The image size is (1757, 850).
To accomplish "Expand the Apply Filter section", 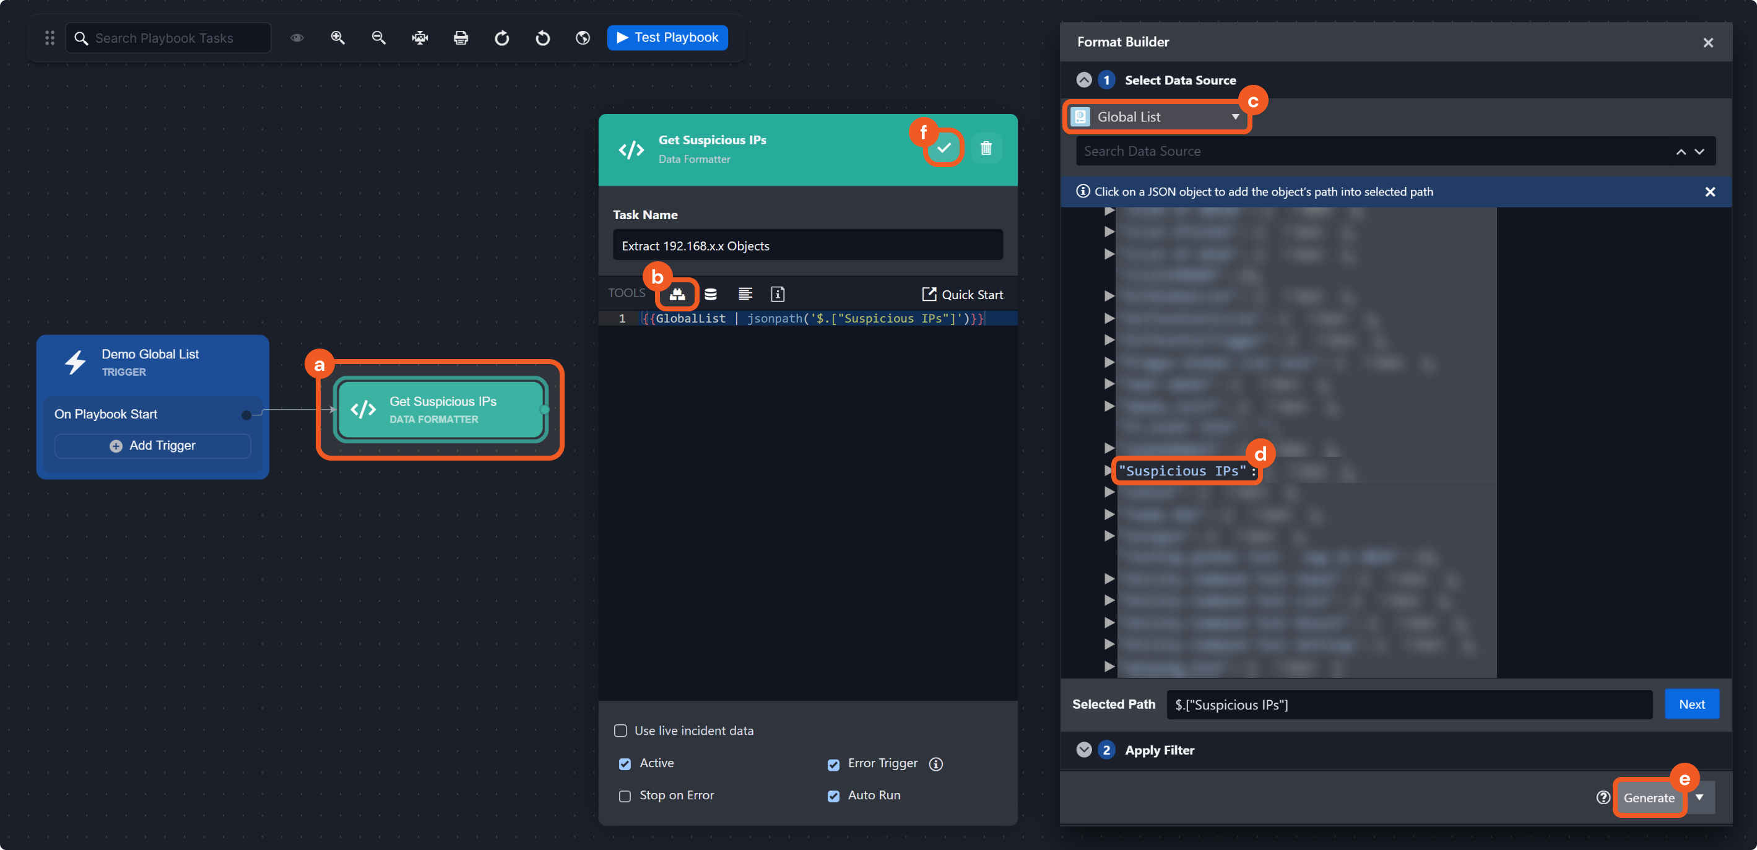I will coord(1084,750).
